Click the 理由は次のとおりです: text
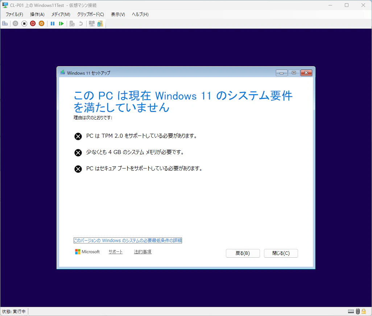The image size is (372, 316). [93, 117]
